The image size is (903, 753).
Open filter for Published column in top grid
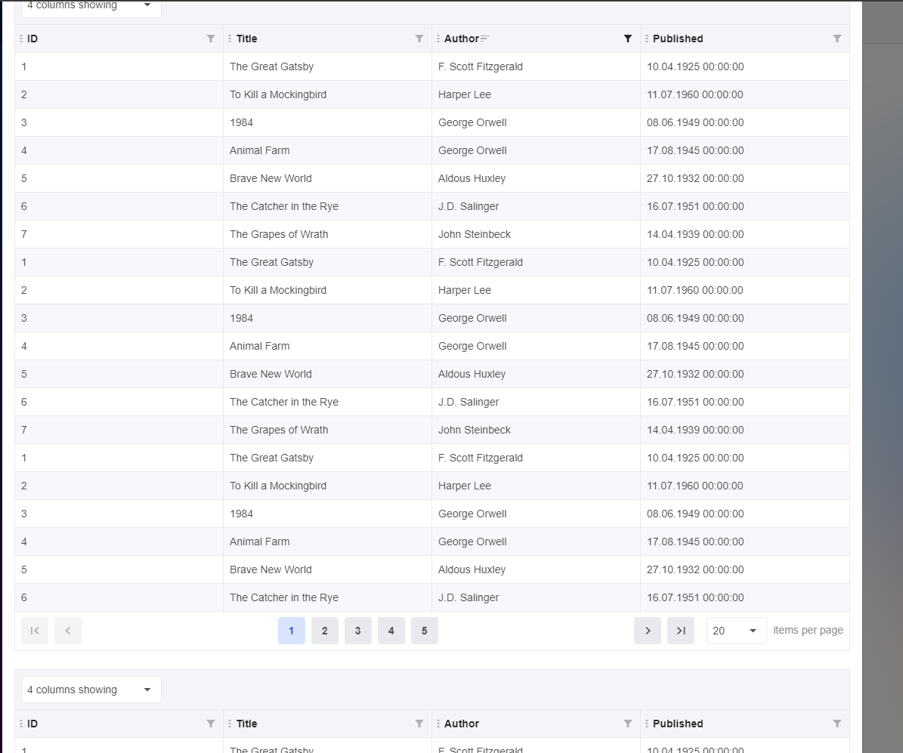[837, 39]
